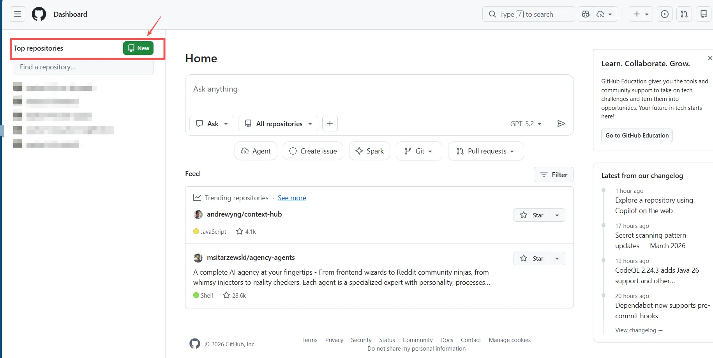
Task: Open Secret scanning pattern updates changelog entry
Action: point(651,240)
